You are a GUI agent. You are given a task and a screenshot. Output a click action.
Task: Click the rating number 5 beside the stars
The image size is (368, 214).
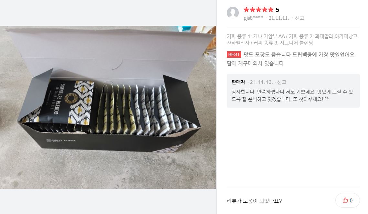[278, 10]
